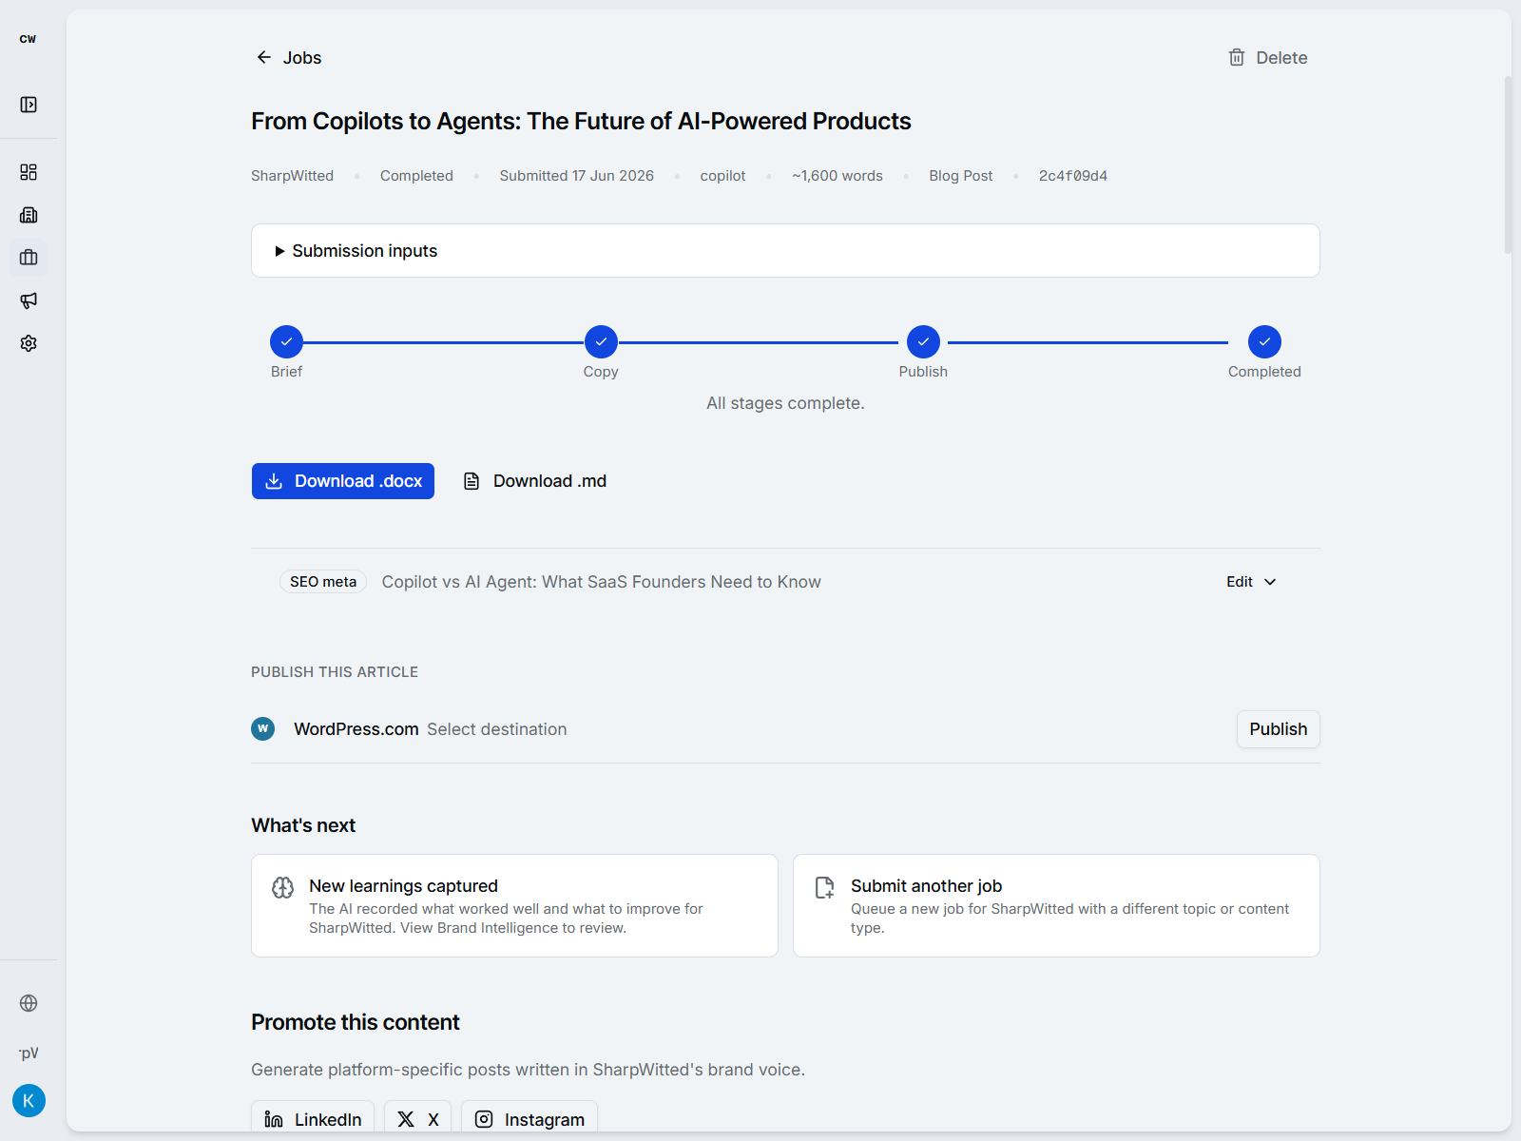Open Submit another job card

1056,905
